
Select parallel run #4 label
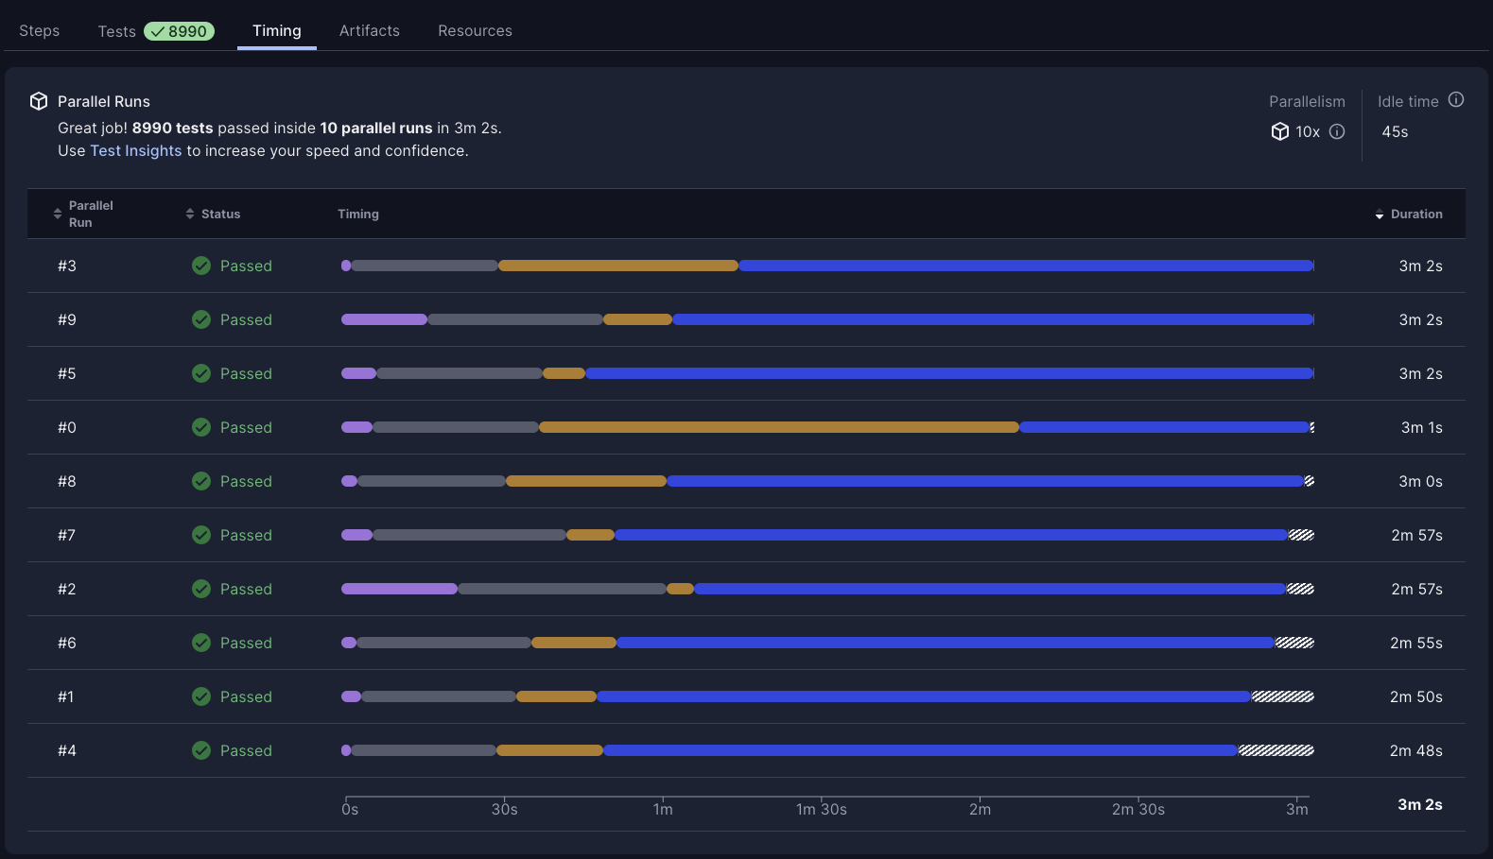coord(67,750)
